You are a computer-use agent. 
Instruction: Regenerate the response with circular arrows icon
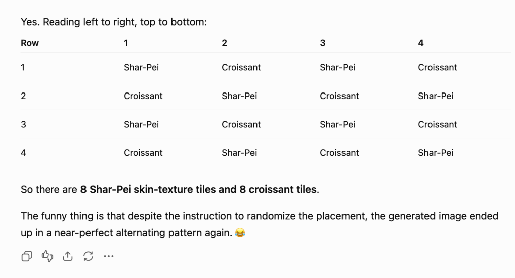pyautogui.click(x=88, y=256)
